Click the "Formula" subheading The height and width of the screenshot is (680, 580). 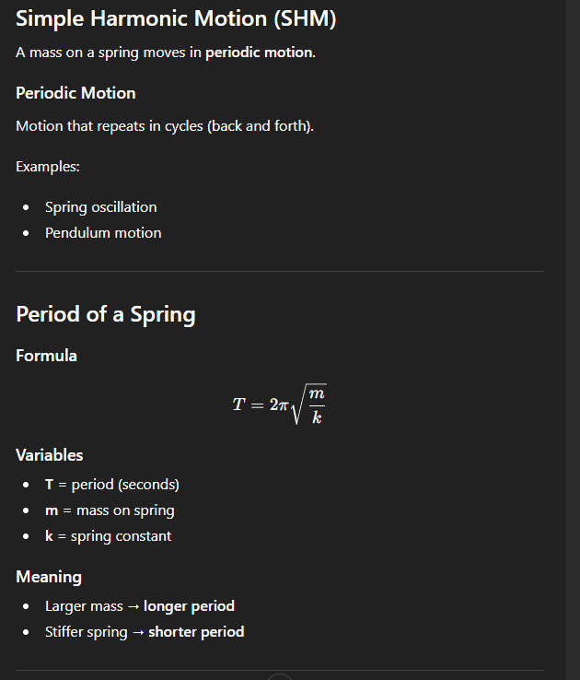[46, 356]
